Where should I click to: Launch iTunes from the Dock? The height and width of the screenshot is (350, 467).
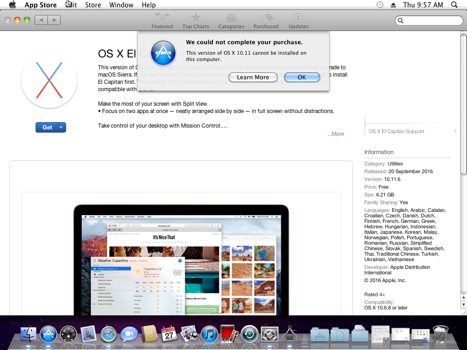209,334
